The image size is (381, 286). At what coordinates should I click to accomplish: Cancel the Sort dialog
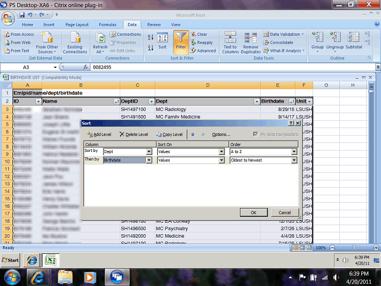point(285,213)
